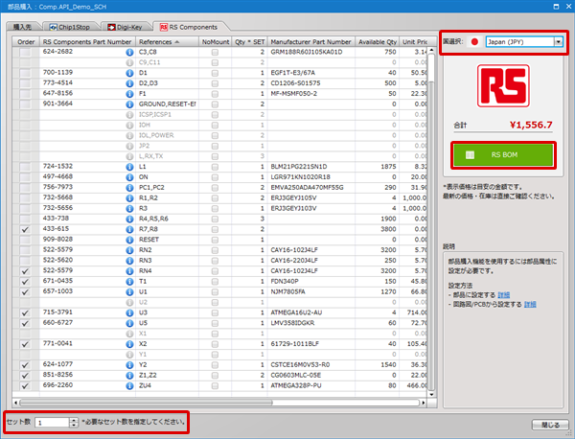Open info icon for GROUND,RESET row
Image resolution: width=575 pixels, height=439 pixels.
129,104
